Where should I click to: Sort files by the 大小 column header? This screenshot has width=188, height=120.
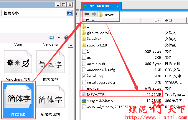click(x=152, y=20)
